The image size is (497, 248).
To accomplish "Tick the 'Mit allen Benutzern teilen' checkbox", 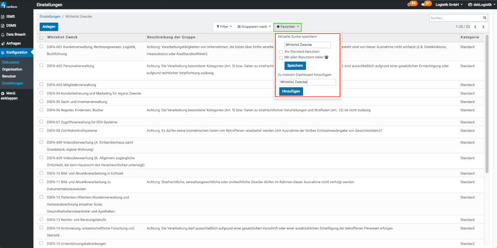I will [281, 57].
